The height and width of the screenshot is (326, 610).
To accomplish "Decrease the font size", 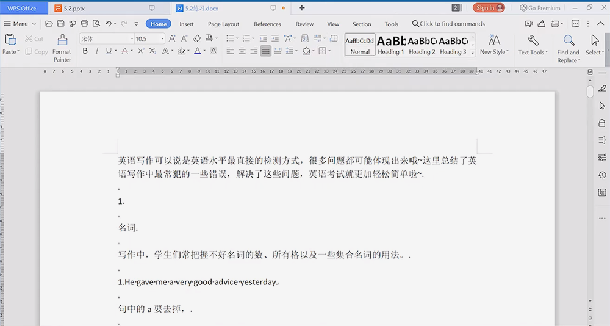I will click(184, 38).
